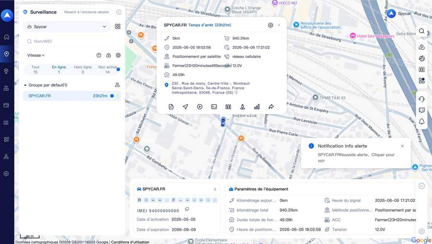Open Home from the left sidebar
Viewport: 432px width, 244px height.
coord(7,37)
